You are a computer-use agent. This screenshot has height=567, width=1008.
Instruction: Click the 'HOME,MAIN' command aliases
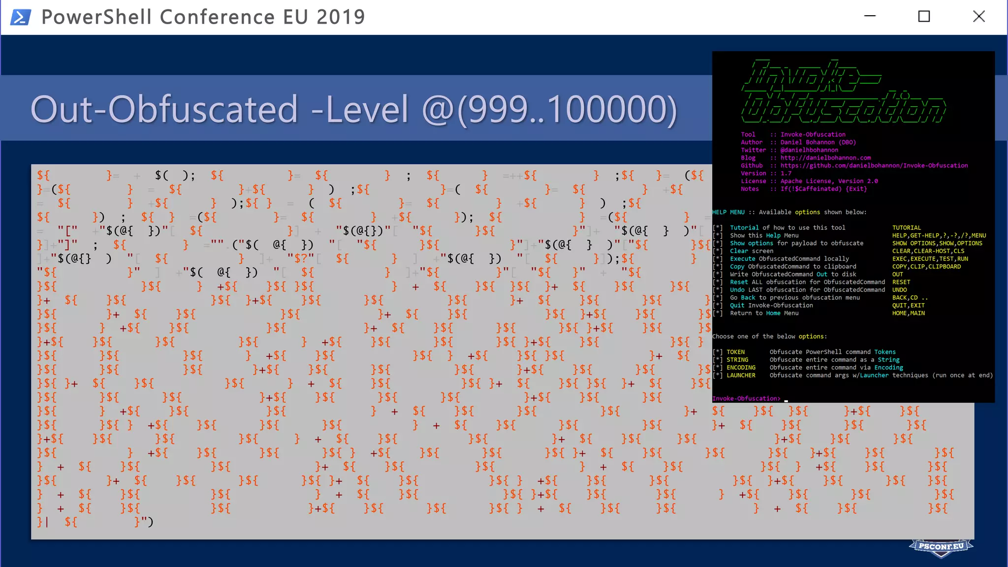(x=909, y=314)
